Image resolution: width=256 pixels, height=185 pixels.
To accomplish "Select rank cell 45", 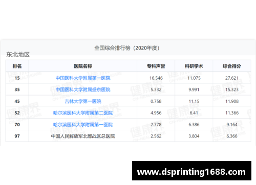I will pos(17,101).
